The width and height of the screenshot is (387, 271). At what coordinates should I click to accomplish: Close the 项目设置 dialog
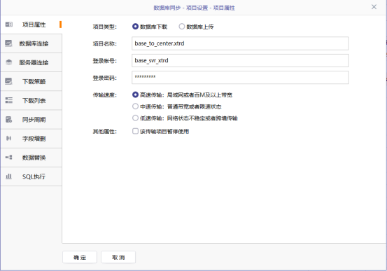coord(374,7)
